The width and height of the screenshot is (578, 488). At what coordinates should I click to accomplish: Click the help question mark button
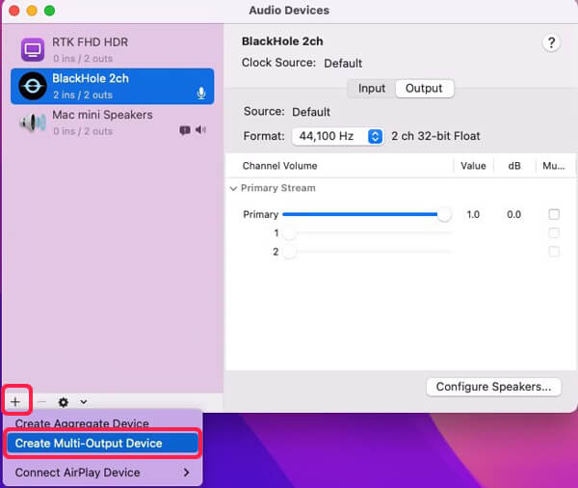pyautogui.click(x=551, y=42)
